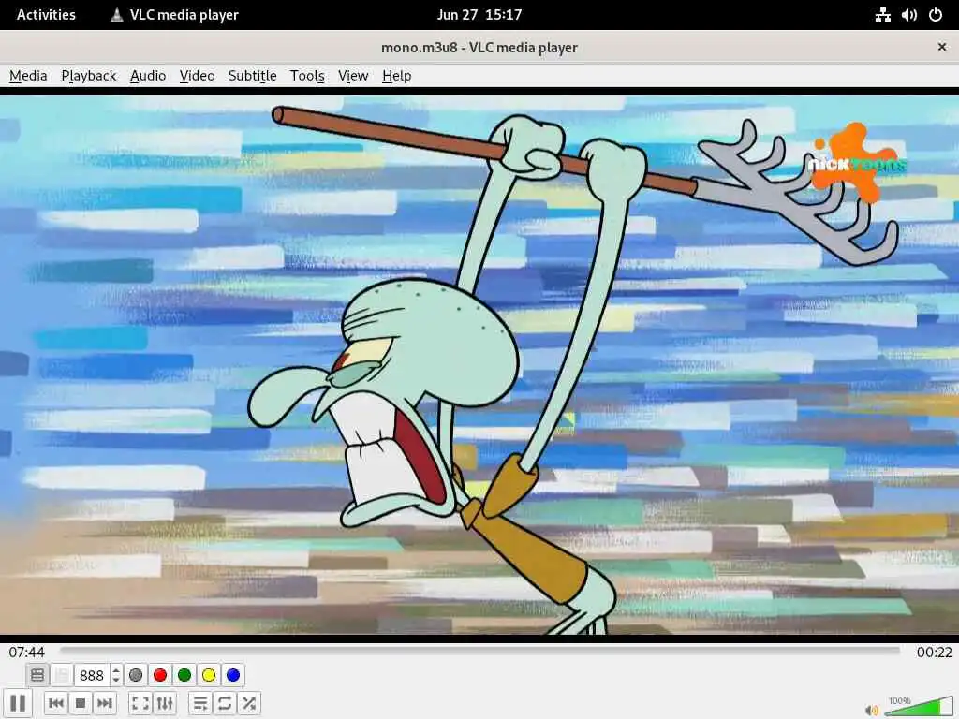
Task: Close the VLC window
Action: tap(942, 47)
